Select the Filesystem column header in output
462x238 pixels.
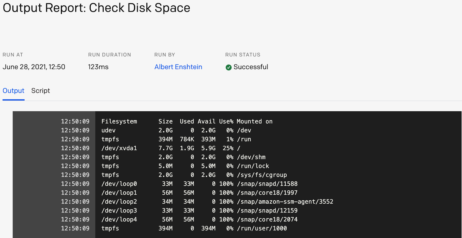pos(119,121)
